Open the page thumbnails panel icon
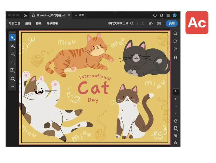The height and width of the screenshot is (163, 216). [175, 49]
